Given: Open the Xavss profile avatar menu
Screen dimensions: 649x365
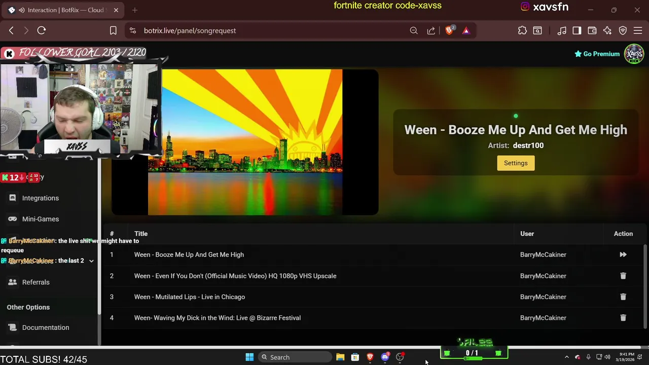Looking at the screenshot, I should (x=634, y=54).
